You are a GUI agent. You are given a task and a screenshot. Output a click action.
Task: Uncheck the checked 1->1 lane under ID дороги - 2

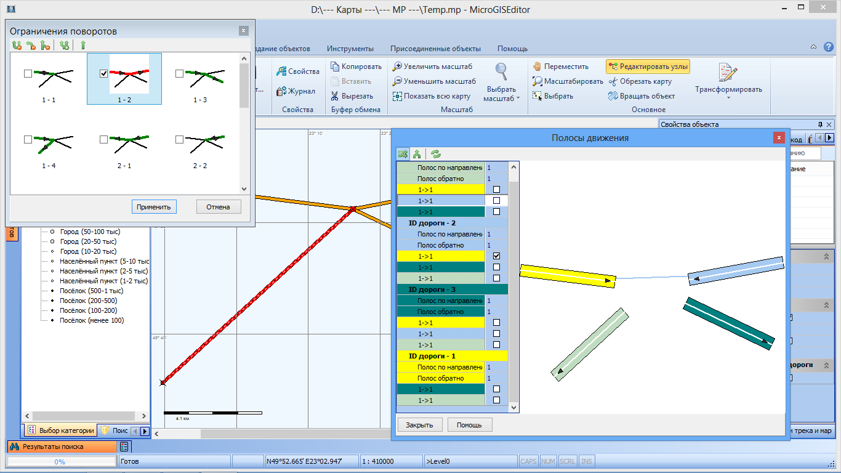(496, 256)
